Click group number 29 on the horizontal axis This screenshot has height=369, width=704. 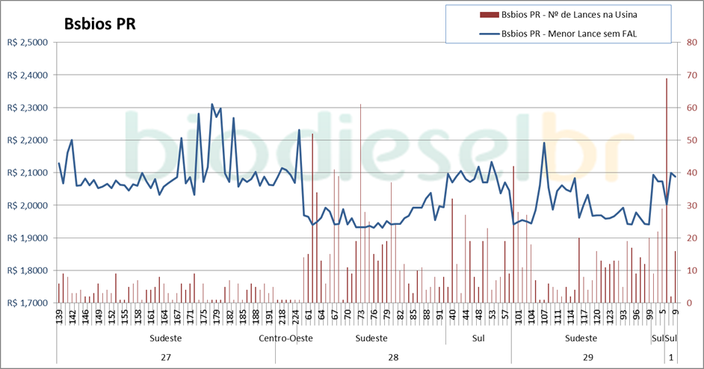(588, 357)
